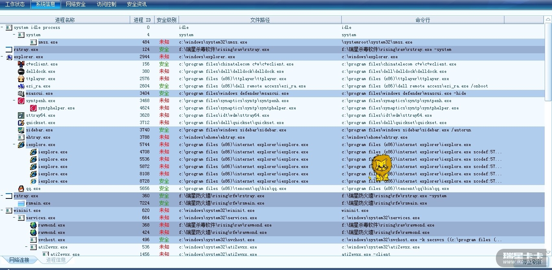
Task: Switch to the 工作状态 tab
Action: [x=15, y=4]
